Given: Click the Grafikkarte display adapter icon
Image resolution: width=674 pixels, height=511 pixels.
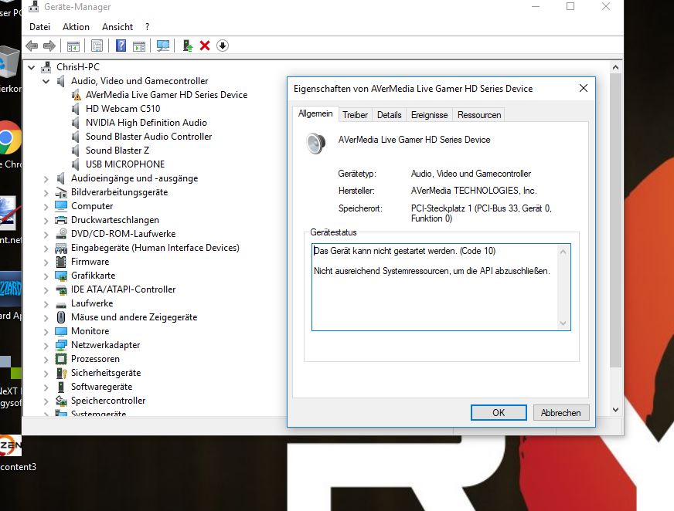Looking at the screenshot, I should [61, 276].
